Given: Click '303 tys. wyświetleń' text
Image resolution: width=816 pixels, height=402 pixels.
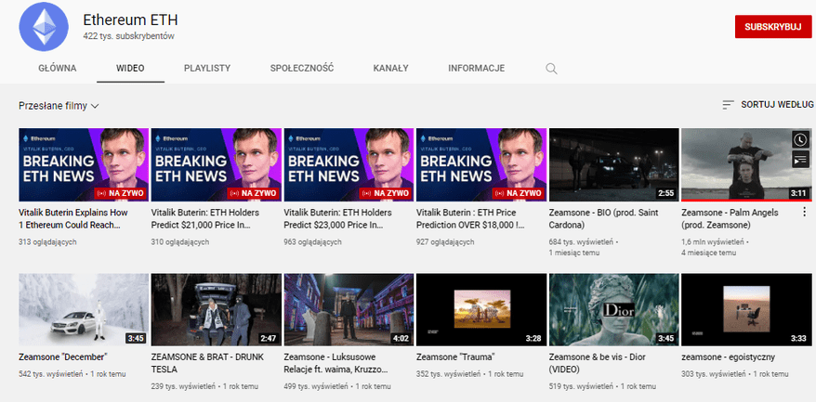Looking at the screenshot, I should [713, 374].
